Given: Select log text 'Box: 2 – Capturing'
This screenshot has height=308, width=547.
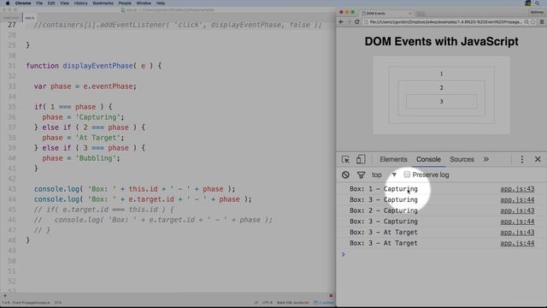Looking at the screenshot, I should click(384, 210).
